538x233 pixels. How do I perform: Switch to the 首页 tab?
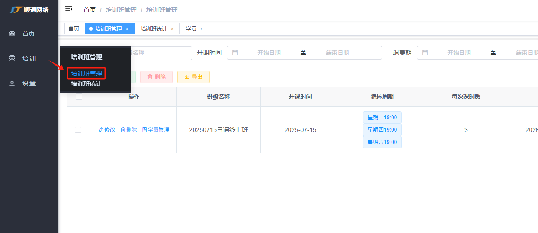click(74, 28)
